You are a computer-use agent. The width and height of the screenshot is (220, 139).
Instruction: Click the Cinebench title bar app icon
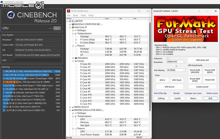tap(2, 2)
